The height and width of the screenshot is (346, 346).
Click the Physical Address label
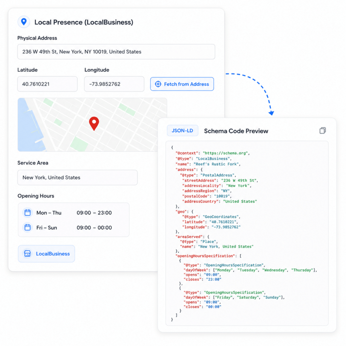point(37,38)
